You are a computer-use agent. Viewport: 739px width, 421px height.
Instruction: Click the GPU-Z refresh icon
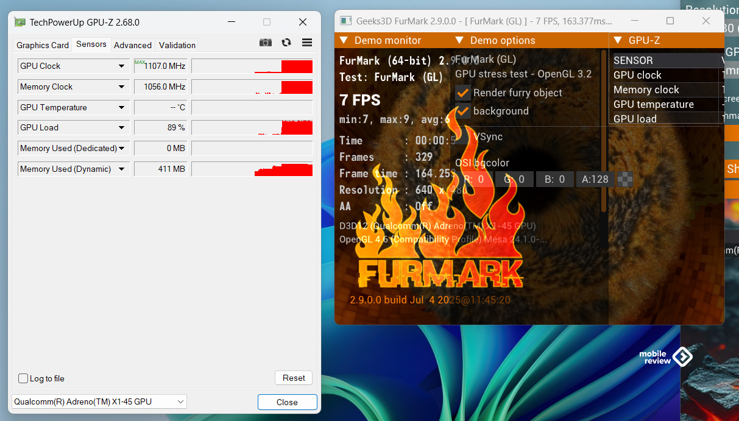coord(286,43)
